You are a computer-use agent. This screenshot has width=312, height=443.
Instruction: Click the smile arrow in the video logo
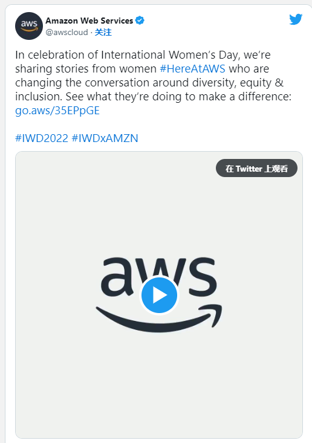coord(159,318)
